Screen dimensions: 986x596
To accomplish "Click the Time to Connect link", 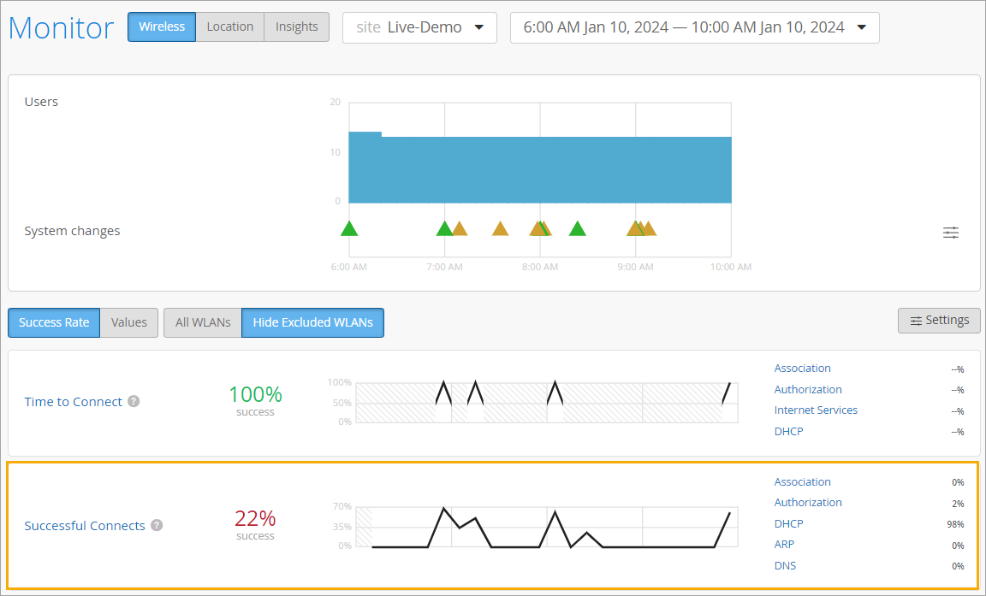I will (x=73, y=401).
